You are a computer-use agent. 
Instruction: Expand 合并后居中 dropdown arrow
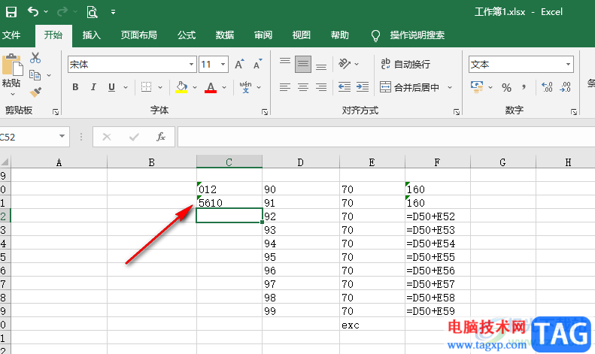(x=450, y=87)
